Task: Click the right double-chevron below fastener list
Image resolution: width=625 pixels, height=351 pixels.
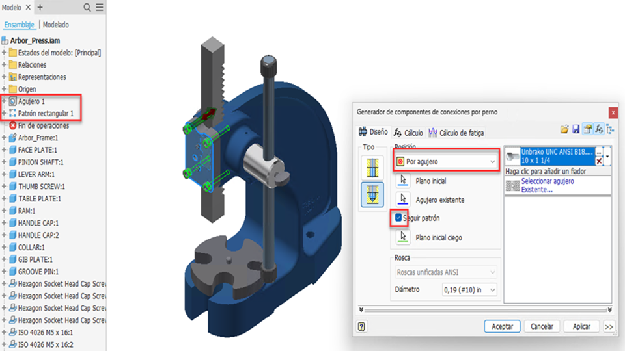Action: pyautogui.click(x=609, y=309)
